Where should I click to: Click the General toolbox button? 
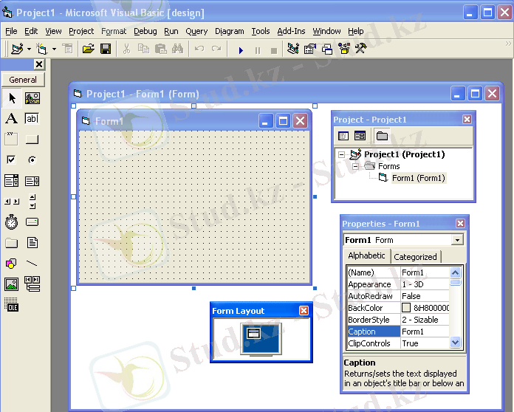23,80
